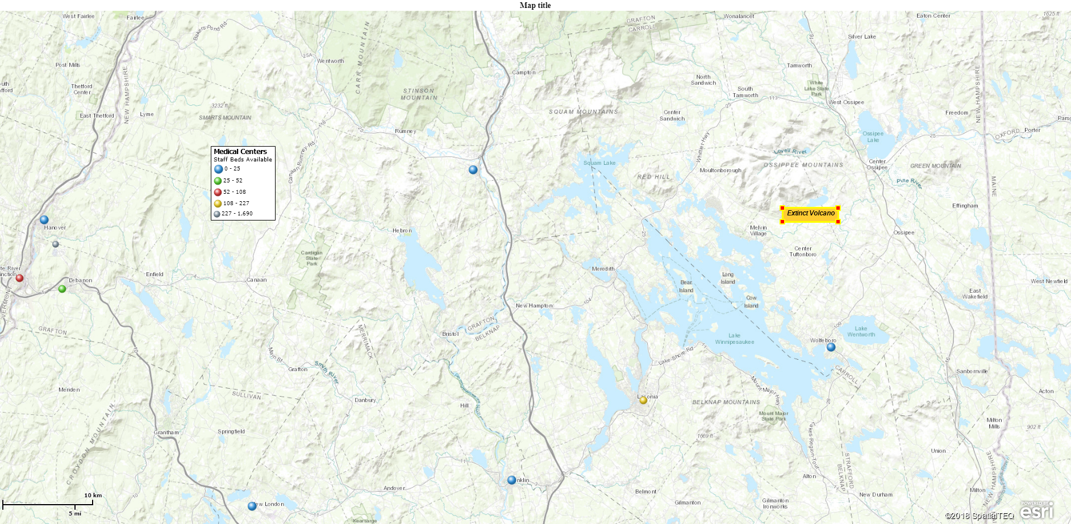
Task: Click the blue marker at New London
Action: (x=252, y=506)
